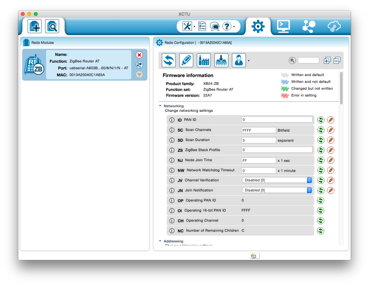Collapse the Networking section
The height and width of the screenshot is (286, 369).
tap(160, 106)
